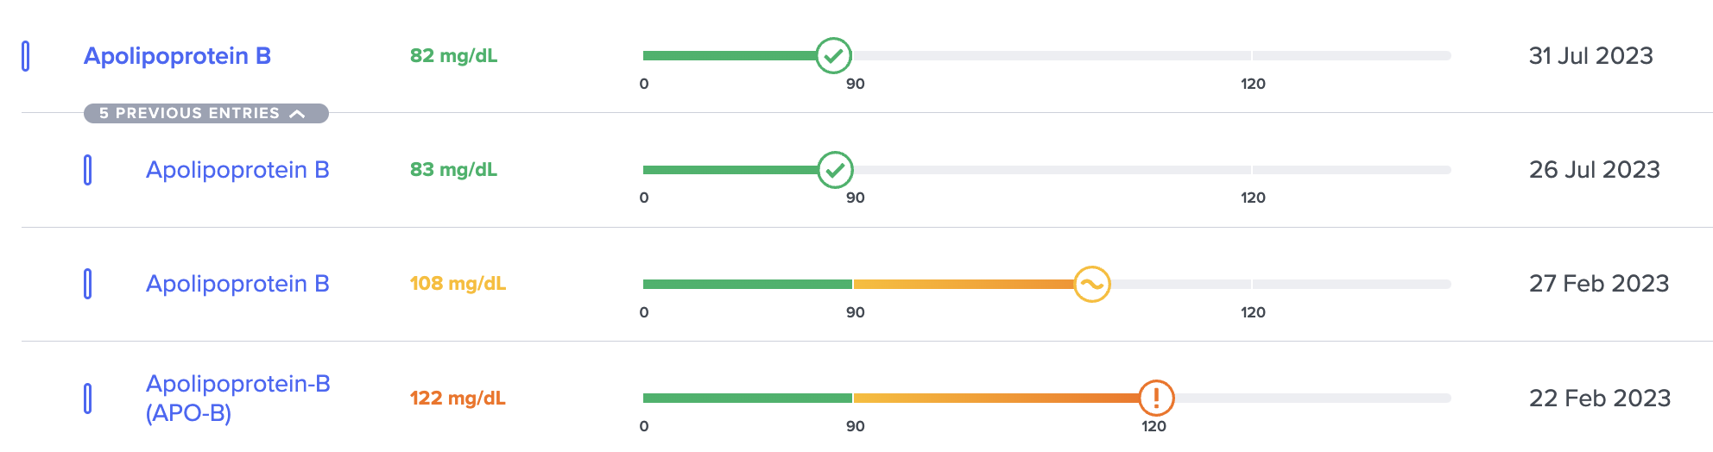This screenshot has width=1713, height=452.
Task: Open the Apolipoprotein B entry from 27 Feb 2023
Action: click(237, 284)
